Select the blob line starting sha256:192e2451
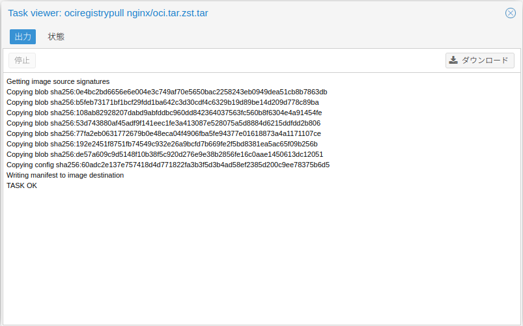 point(162,144)
